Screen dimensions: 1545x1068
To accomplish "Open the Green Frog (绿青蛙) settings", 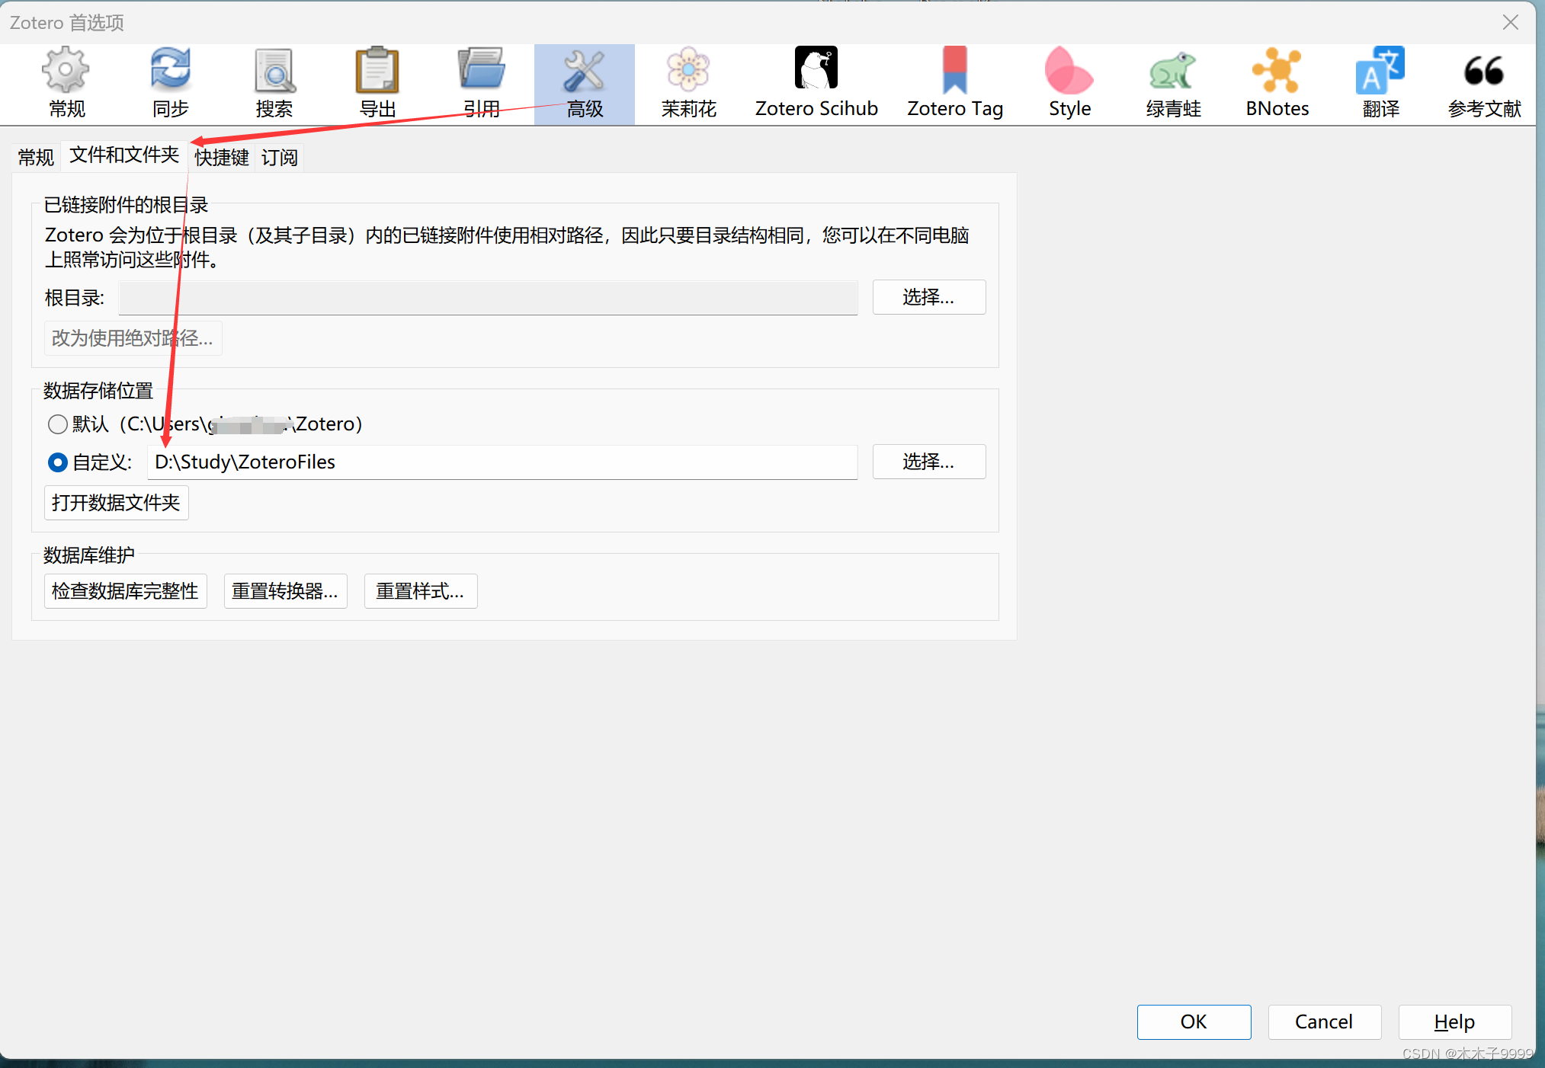I will [1173, 82].
